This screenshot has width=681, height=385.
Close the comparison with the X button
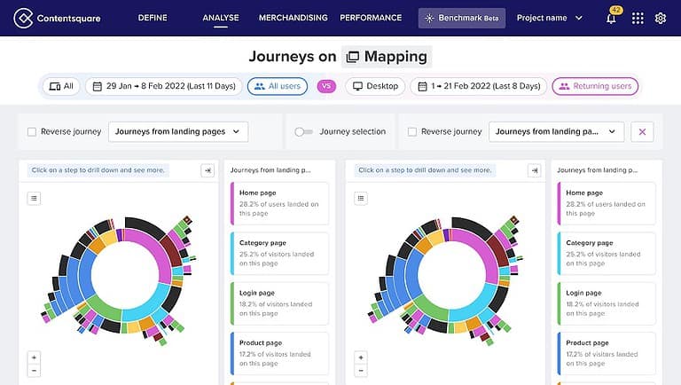point(642,131)
